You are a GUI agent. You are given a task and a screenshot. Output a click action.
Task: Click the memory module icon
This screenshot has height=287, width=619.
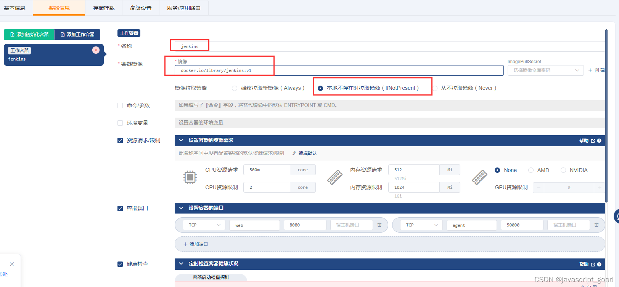coord(335,177)
